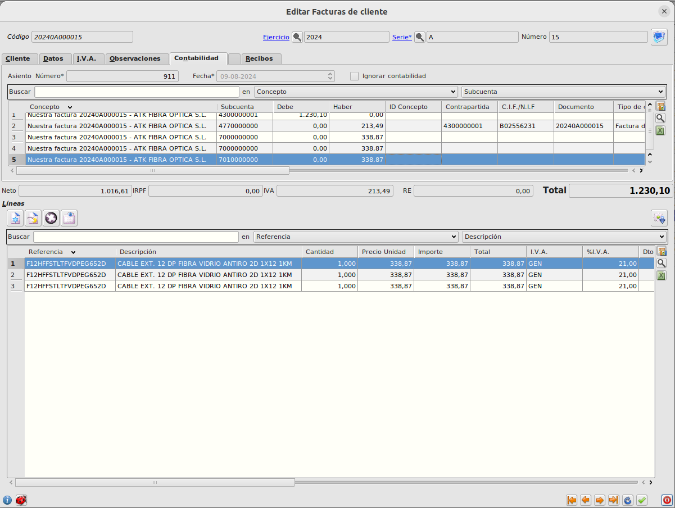Click the chart icon beside the accounting table
Image resolution: width=675 pixels, height=508 pixels.
[x=661, y=106]
